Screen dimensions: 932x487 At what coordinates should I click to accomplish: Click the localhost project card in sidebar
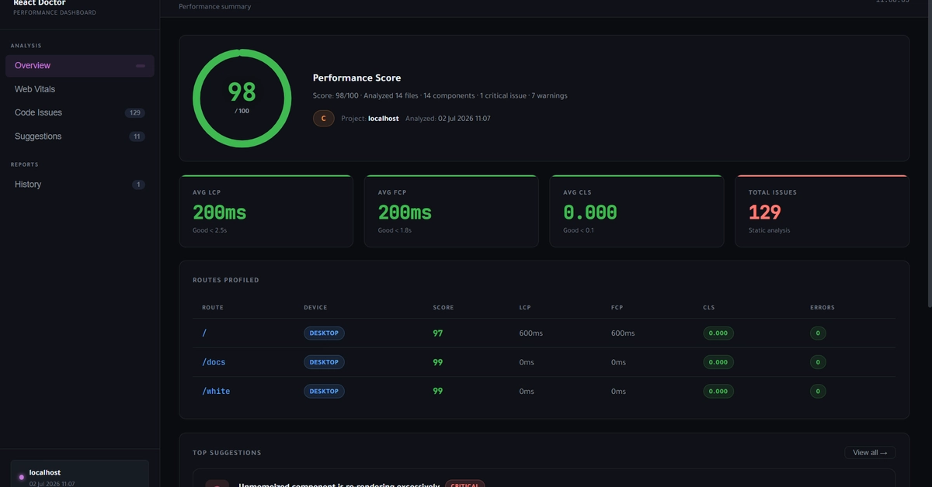(80, 474)
